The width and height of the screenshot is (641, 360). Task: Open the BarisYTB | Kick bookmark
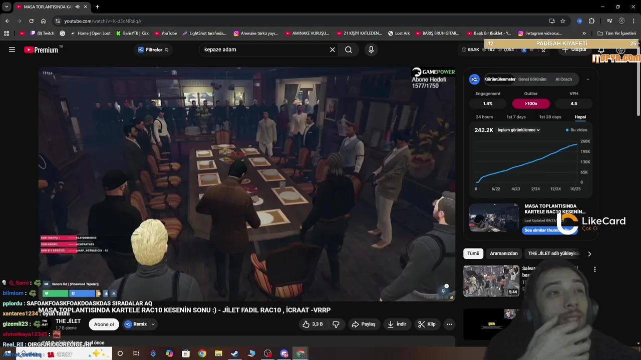click(x=132, y=33)
